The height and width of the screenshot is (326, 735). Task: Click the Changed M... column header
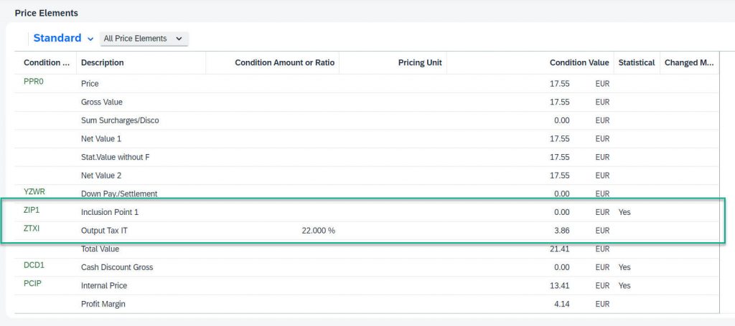coord(689,62)
